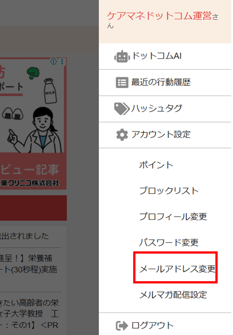Go to ポイント page
Image resolution: width=233 pixels, height=335 pixels.
pyautogui.click(x=156, y=165)
